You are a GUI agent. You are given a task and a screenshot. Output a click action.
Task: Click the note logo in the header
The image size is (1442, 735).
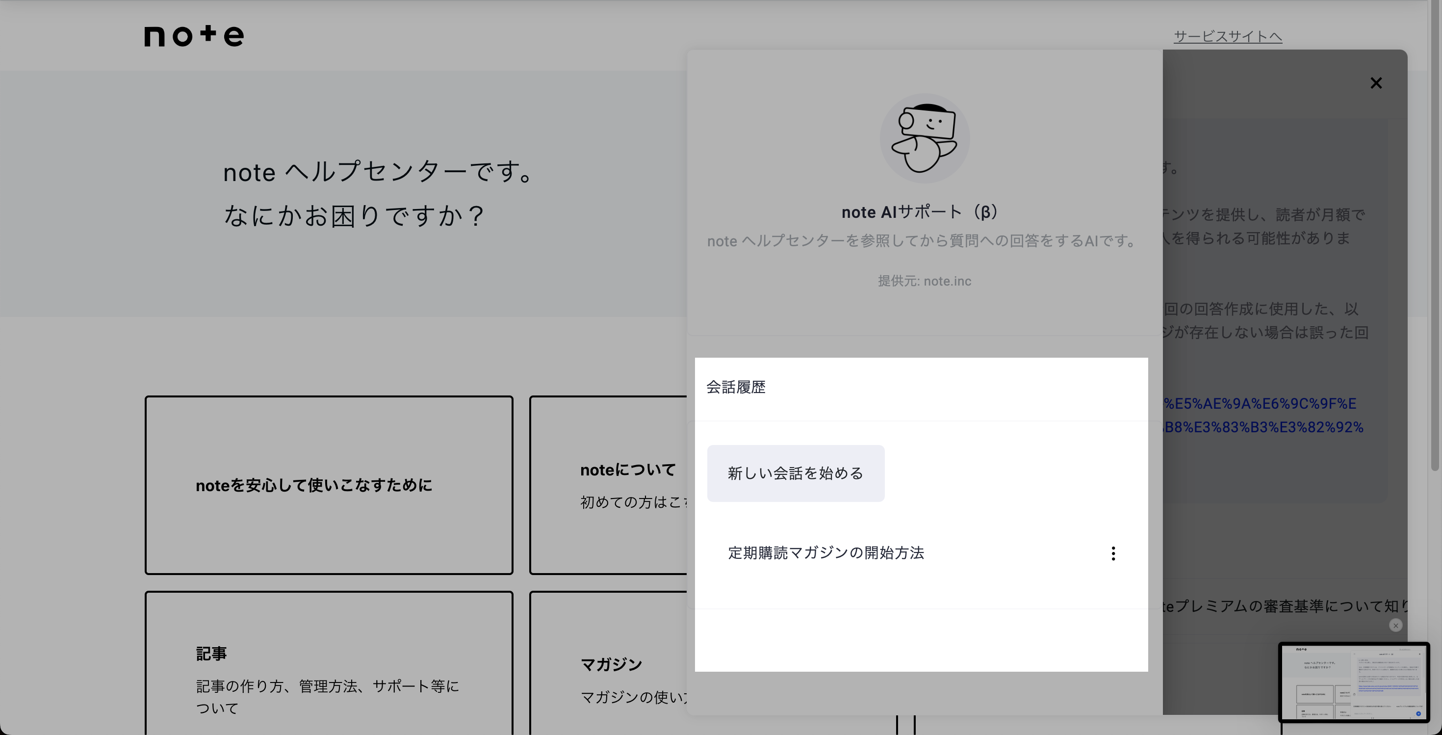pos(194,36)
